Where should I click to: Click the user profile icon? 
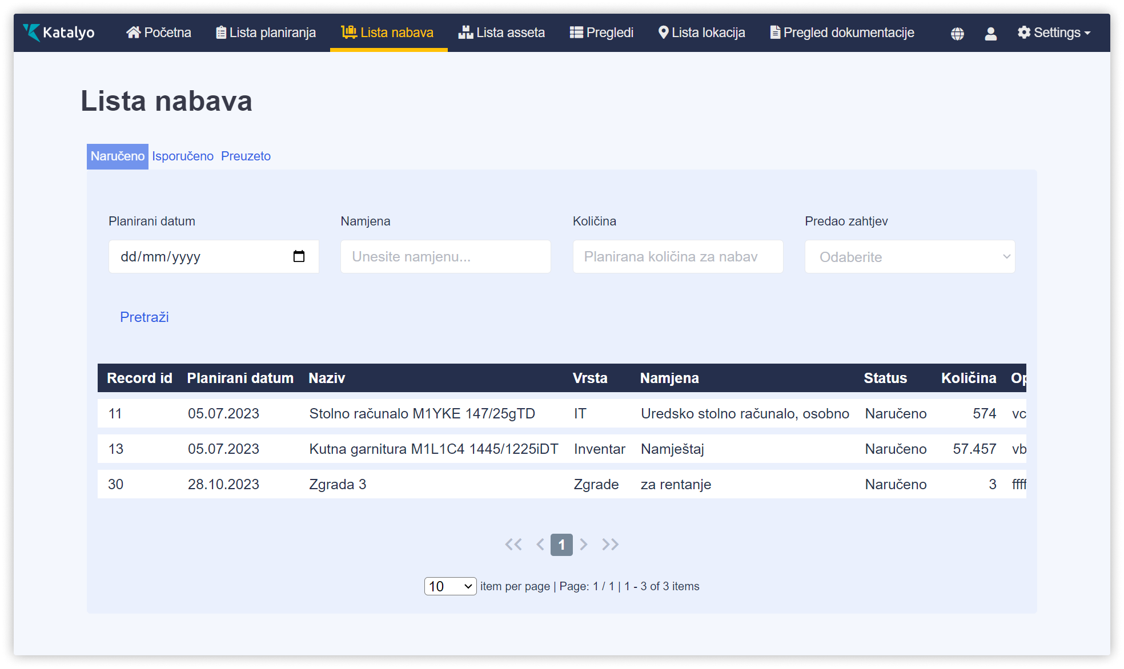pos(990,34)
